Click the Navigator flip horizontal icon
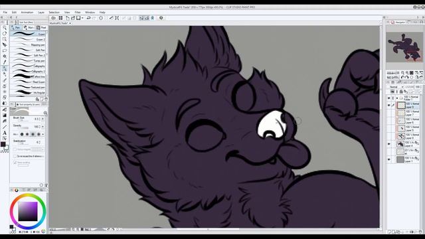This screenshot has height=239, width=425. pos(416,77)
